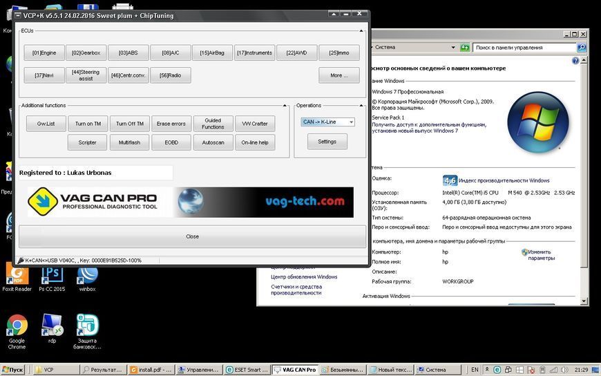Open the [44]Steering assist ECU
Screen dimensions: 601x376
[x=86, y=75]
